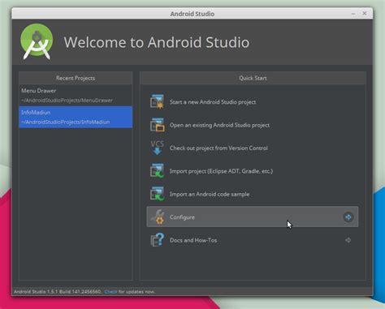Click the VCS checkout icon
385x309 pixels.
tap(157, 148)
